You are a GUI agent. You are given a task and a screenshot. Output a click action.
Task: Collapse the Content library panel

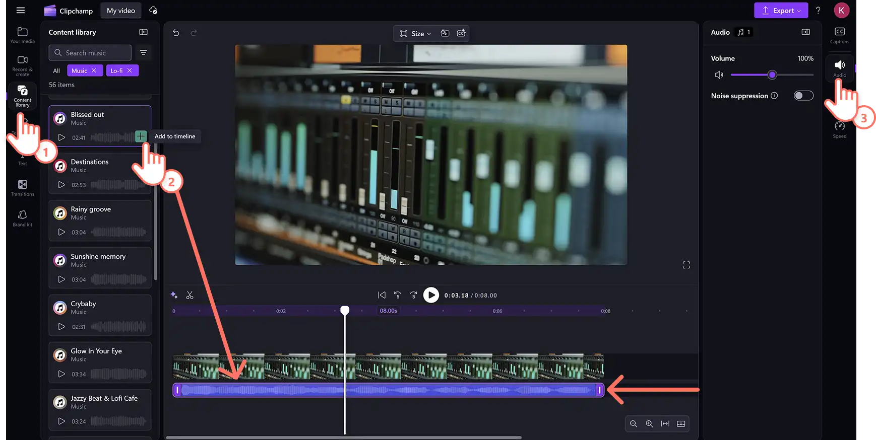144,32
